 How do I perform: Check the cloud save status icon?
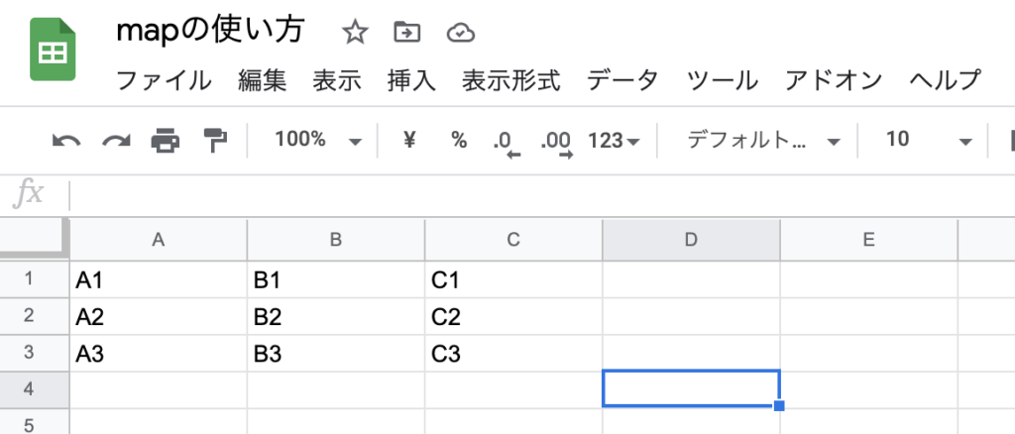point(461,33)
